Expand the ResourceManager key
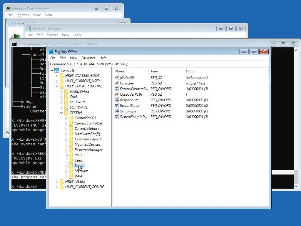 [x=66, y=150]
